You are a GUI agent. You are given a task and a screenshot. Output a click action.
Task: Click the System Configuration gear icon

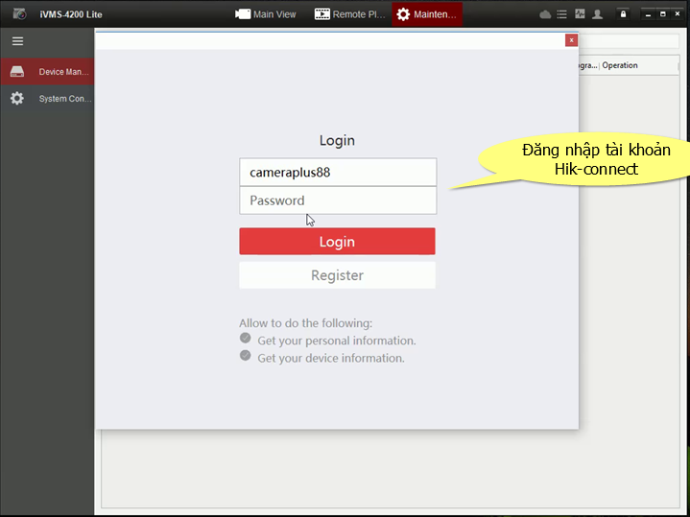(16, 98)
